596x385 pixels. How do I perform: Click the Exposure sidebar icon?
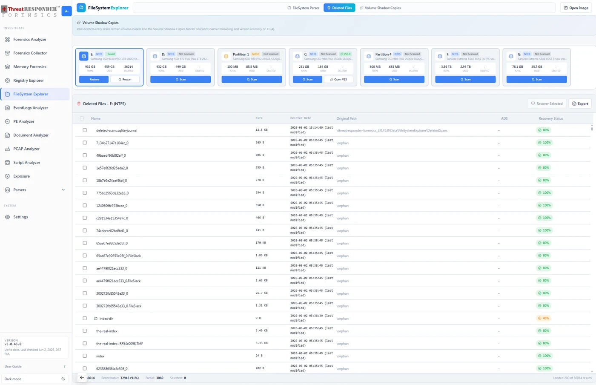pos(7,176)
